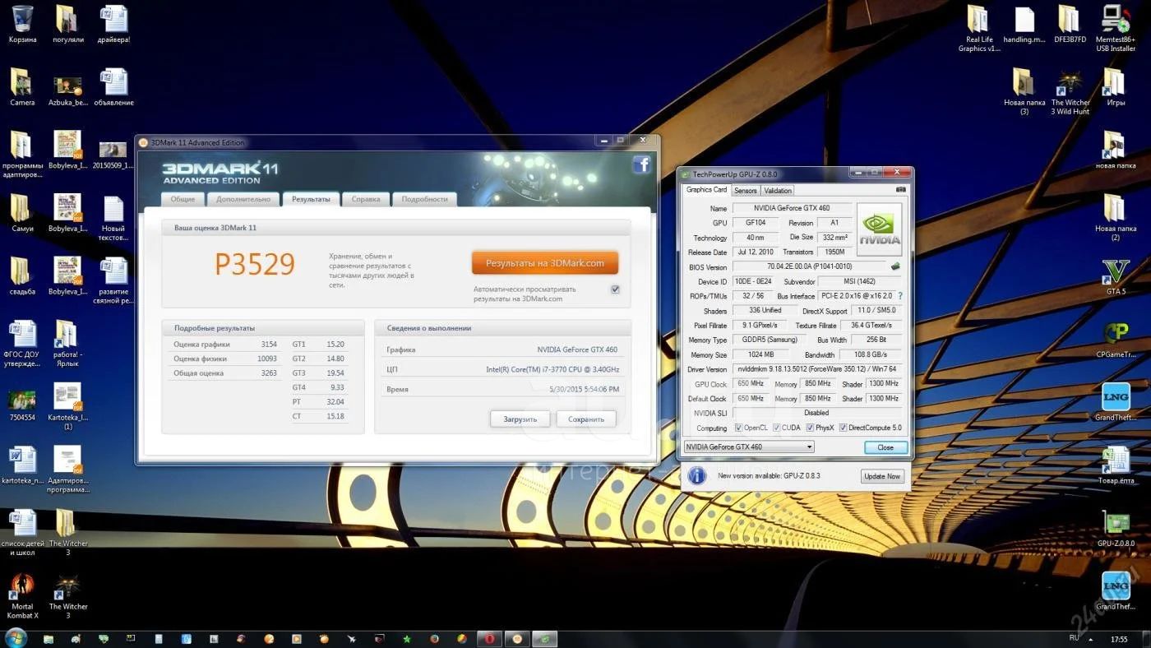Click the GPU-Z screenshot camera icon
The image size is (1151, 648).
click(901, 190)
